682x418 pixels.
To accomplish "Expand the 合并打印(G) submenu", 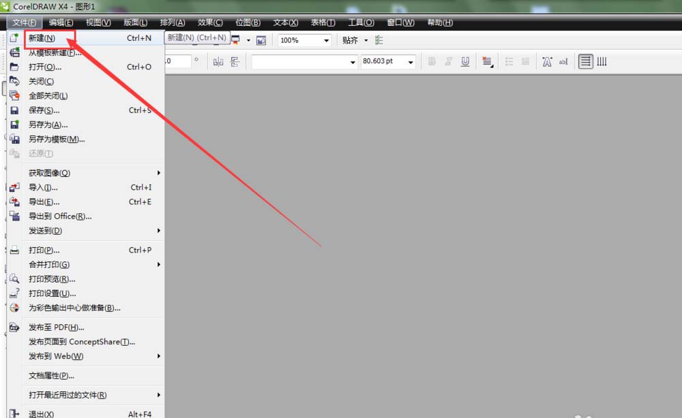I will (87, 264).
